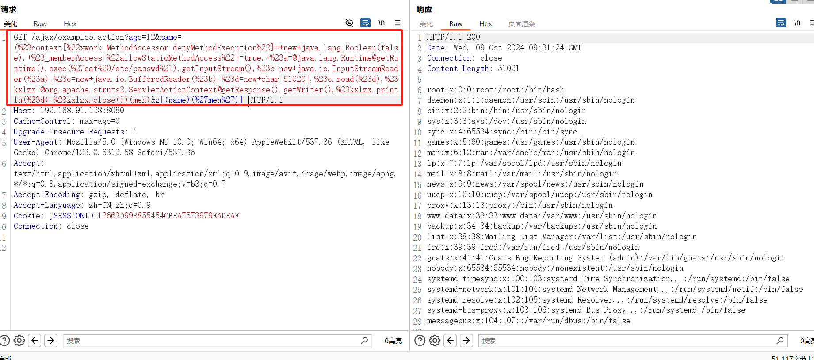Click Date header in response
This screenshot has height=360, width=814.
(504, 48)
